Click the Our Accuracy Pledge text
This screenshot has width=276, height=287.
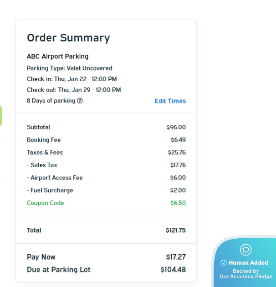click(x=246, y=277)
